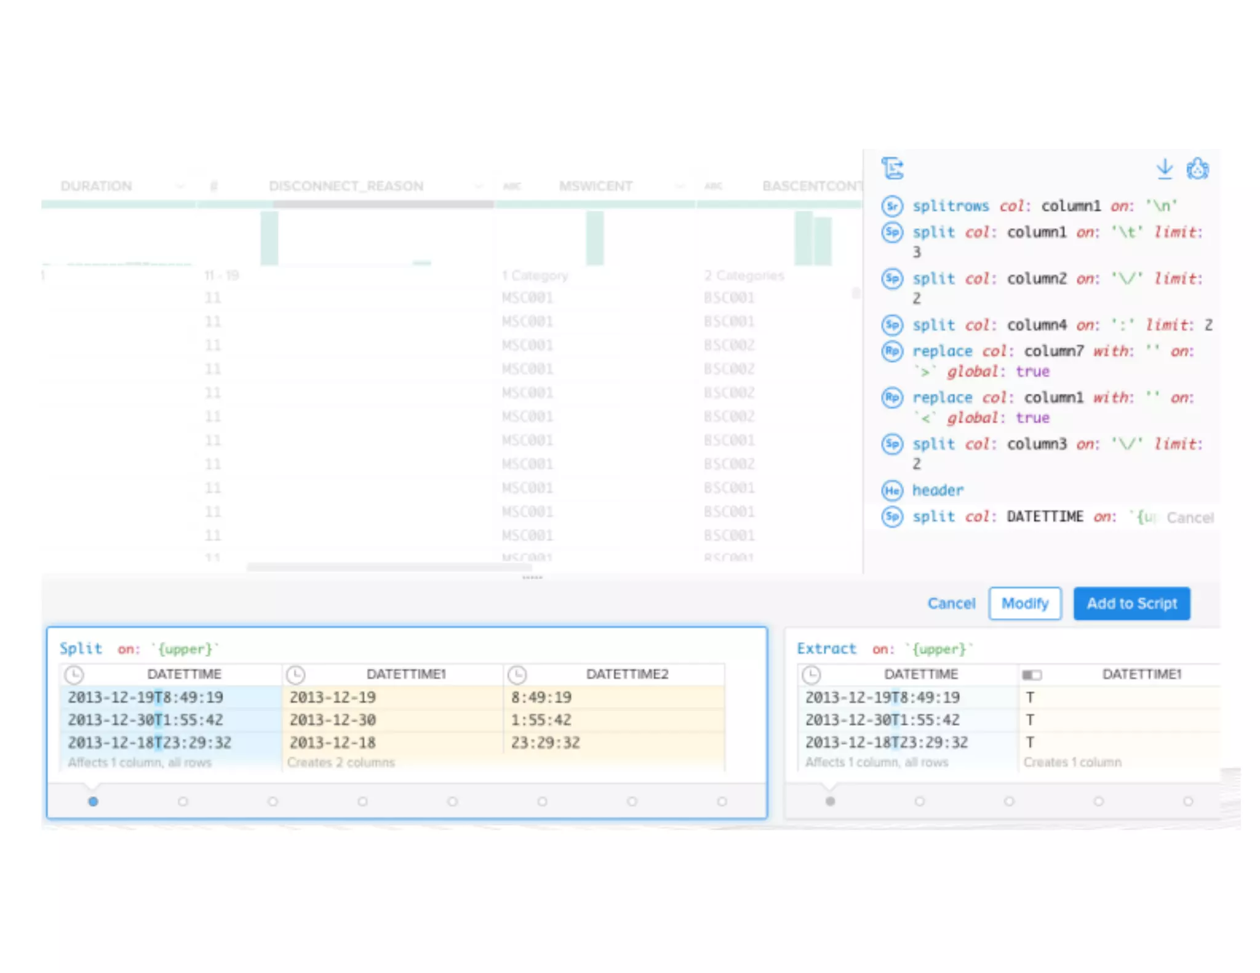
Task: Select first Split suggestion variant dot
Action: tap(93, 801)
